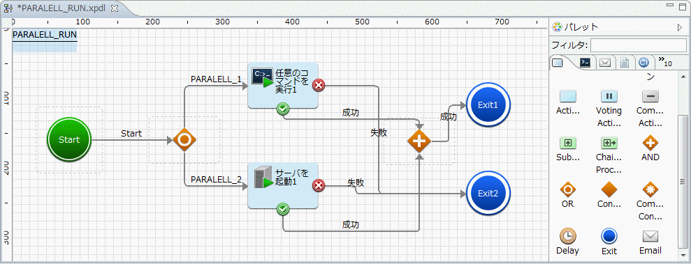Open the command console palette tab
The height and width of the screenshot is (264, 691).
pyautogui.click(x=585, y=63)
